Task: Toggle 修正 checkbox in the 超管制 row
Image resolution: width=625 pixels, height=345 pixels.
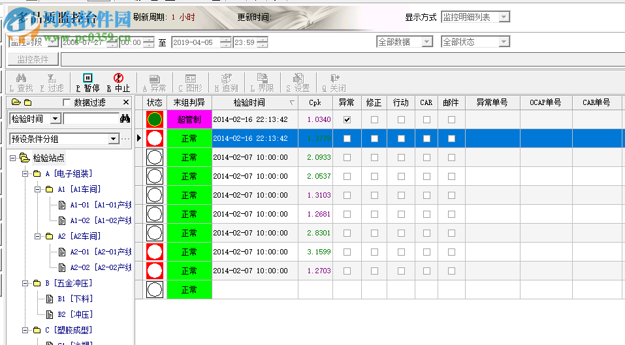Action: [374, 119]
